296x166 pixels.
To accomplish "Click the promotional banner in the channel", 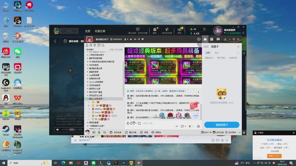I will pos(163,66).
